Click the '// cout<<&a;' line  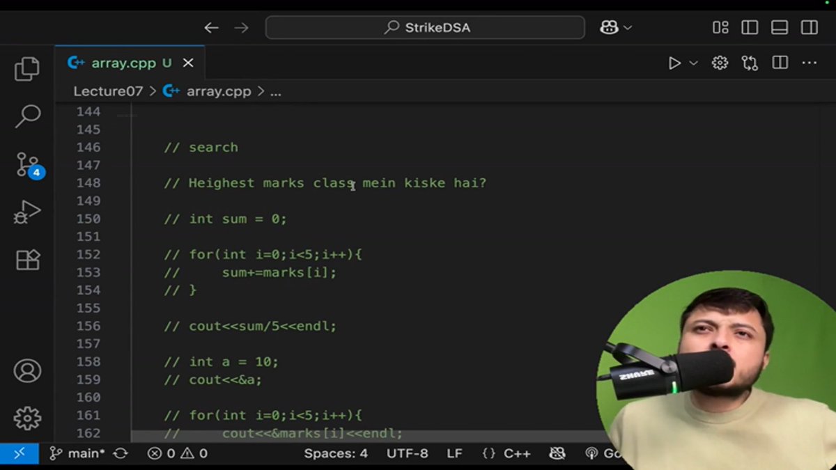(x=212, y=380)
